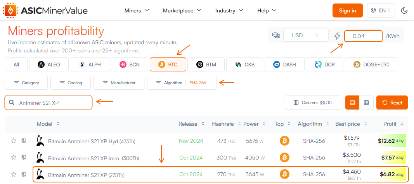Open the Marketplace menu
This screenshot has height=184, width=414.
pos(182,10)
